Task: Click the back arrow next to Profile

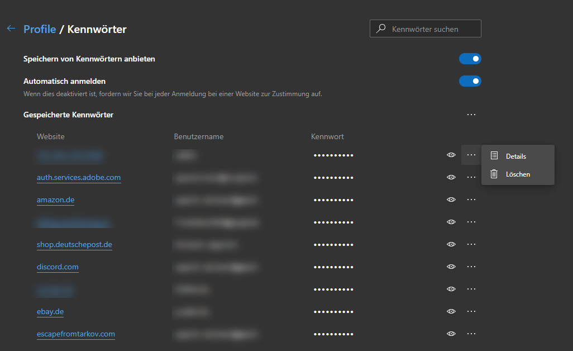Action: pos(11,29)
